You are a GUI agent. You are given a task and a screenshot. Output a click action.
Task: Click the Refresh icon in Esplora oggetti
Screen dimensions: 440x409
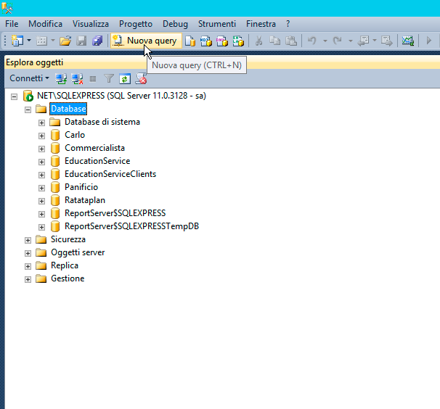125,79
